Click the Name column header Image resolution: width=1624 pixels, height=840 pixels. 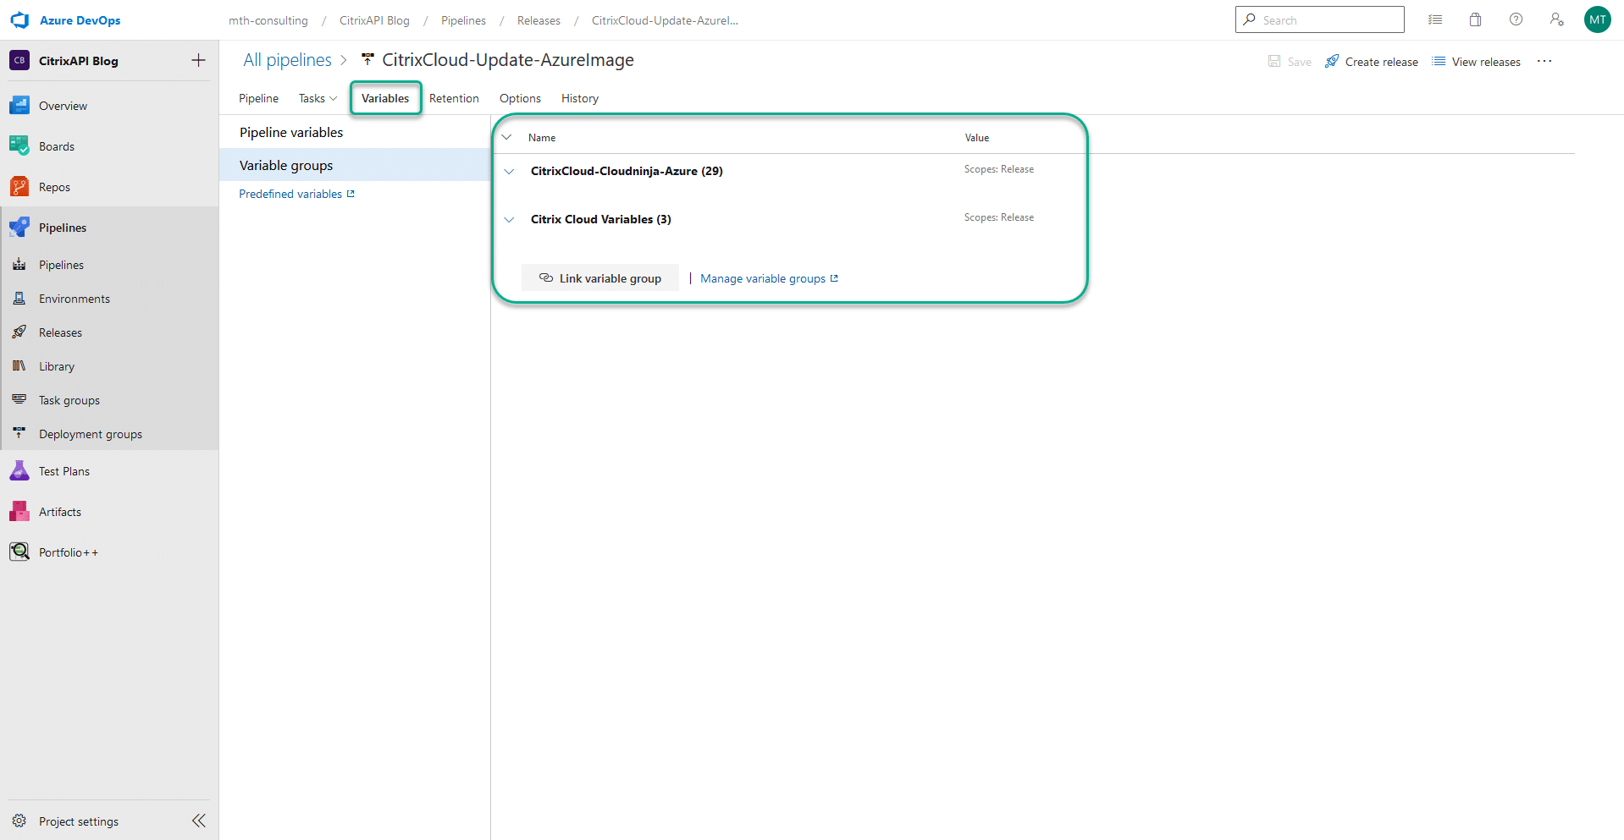tap(542, 137)
